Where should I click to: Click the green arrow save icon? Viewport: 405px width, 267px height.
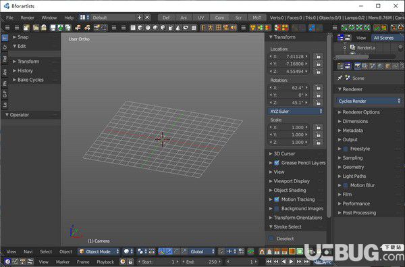60,28
